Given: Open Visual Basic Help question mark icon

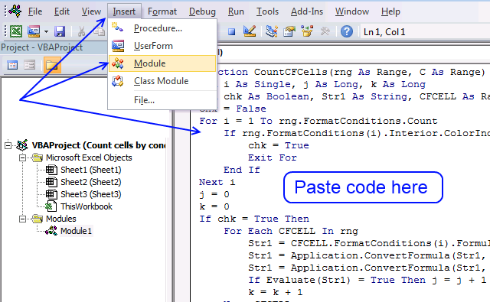Looking at the screenshot, I should pyautogui.click(x=347, y=31).
